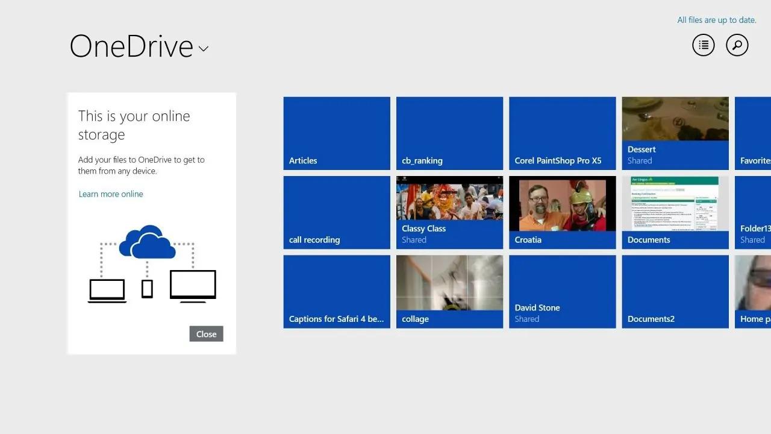771x434 pixels.
Task: Click the All files up to date status
Action: point(716,20)
